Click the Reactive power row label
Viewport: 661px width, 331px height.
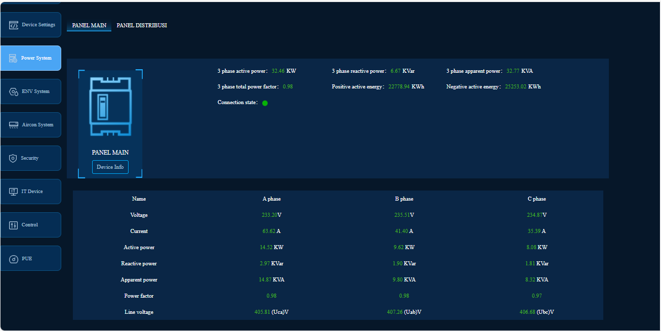coord(139,264)
